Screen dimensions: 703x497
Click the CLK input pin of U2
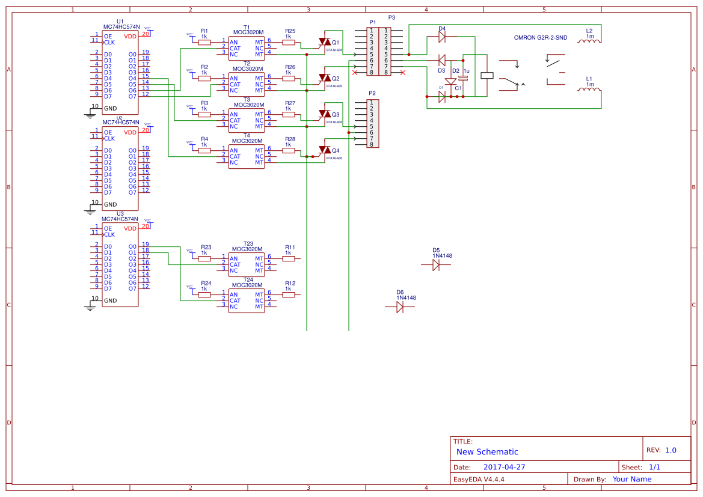(109, 137)
